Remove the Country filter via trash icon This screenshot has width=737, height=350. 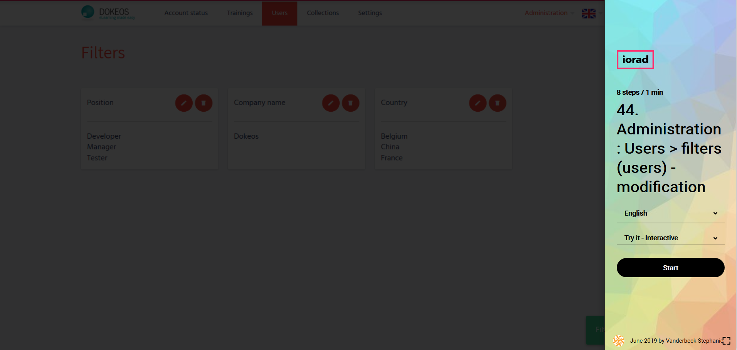(497, 103)
